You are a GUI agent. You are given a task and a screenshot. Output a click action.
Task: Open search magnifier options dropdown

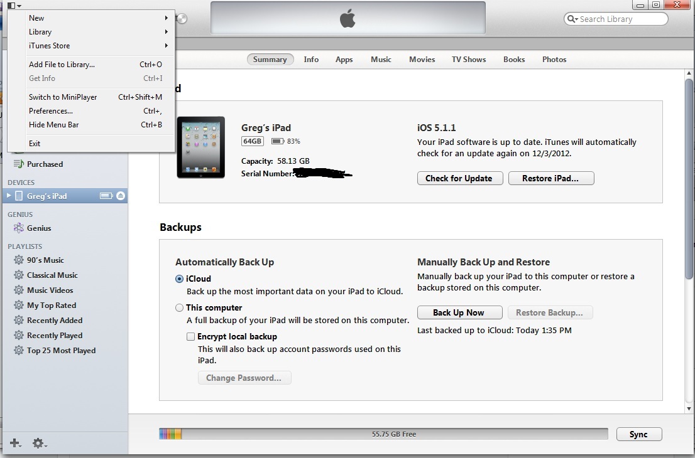tap(572, 19)
